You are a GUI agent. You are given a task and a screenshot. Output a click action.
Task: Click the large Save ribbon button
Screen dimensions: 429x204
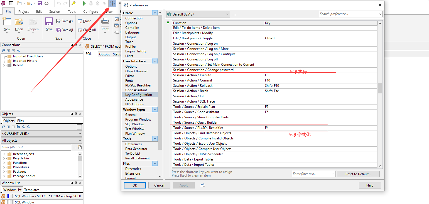tap(49, 25)
